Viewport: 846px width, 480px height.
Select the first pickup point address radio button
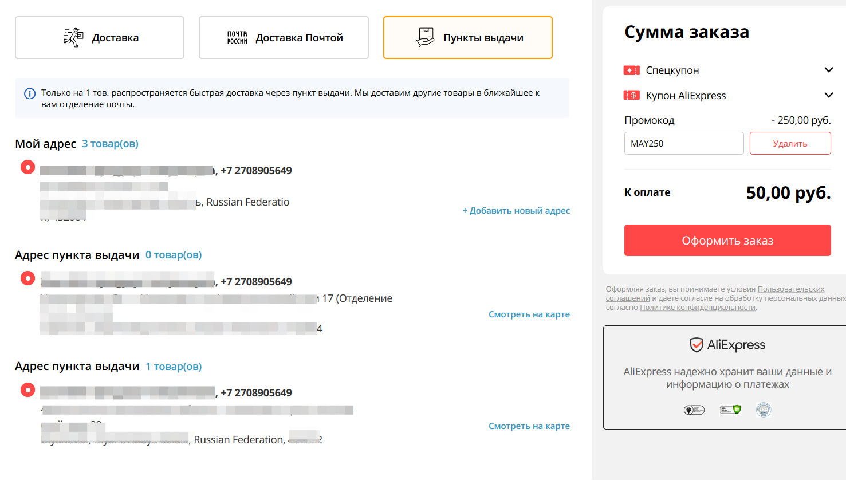pos(27,278)
